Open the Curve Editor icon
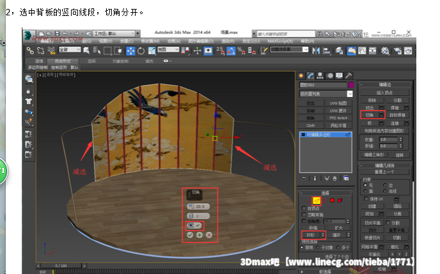Image resolution: width=440 pixels, height=274 pixels. point(362,50)
